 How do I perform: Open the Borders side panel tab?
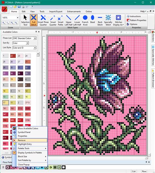(153, 37)
